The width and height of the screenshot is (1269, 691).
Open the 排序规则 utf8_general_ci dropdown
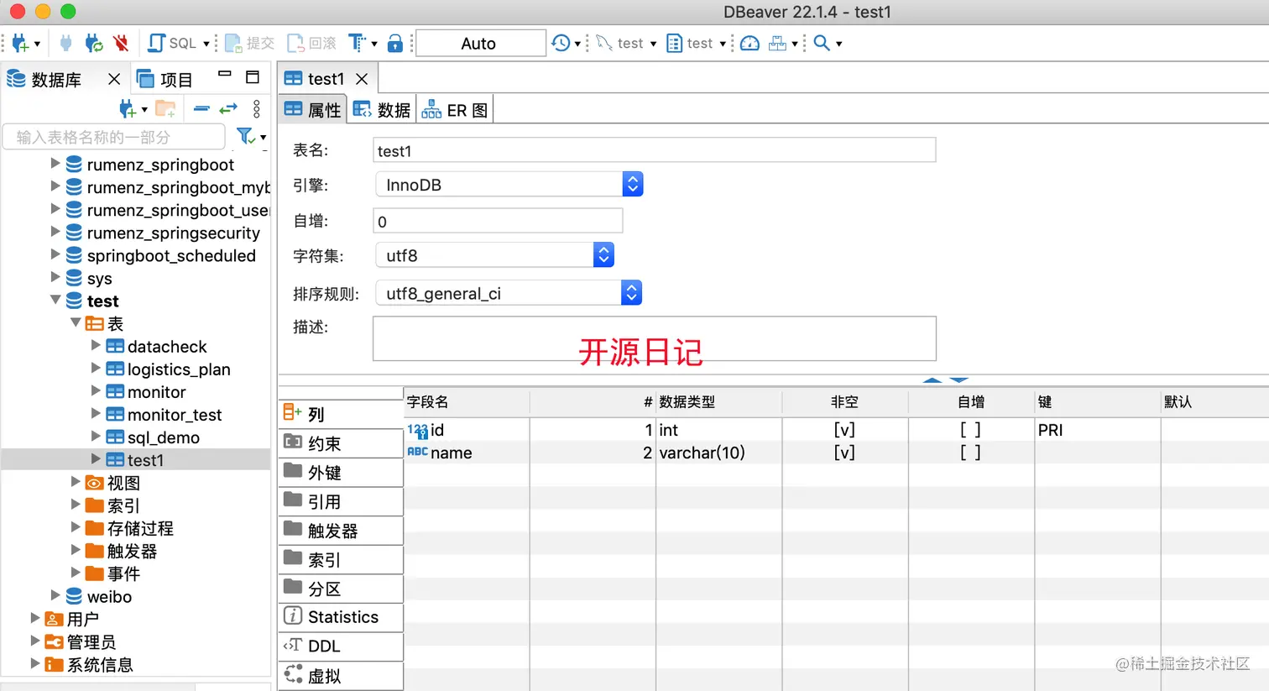tap(509, 293)
